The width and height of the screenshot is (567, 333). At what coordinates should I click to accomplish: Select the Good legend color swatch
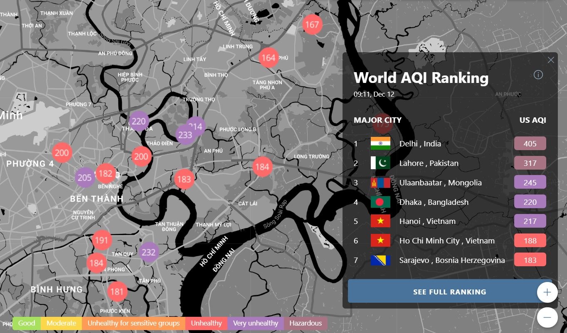pos(27,323)
